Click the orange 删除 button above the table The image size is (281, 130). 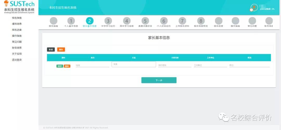61,50
